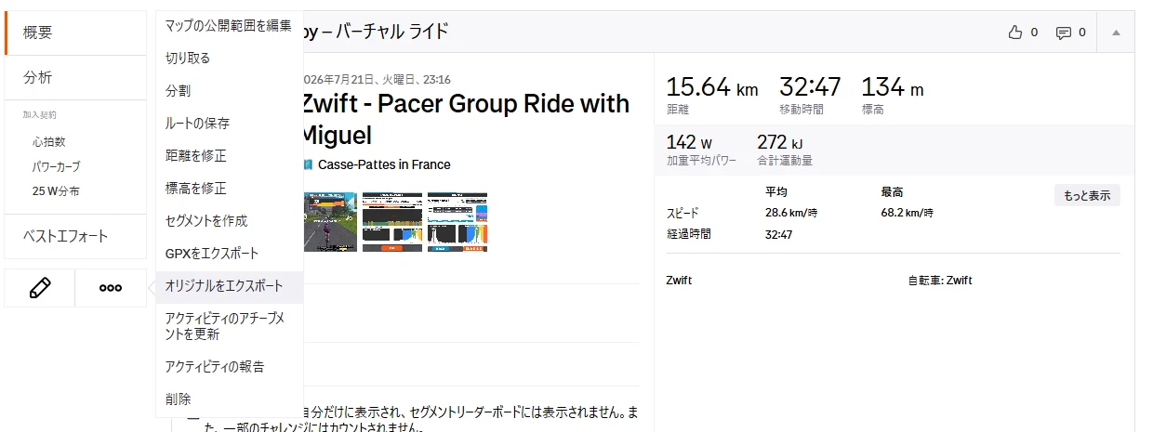This screenshot has width=1153, height=432.
Task: Click the kudos thumbs-up icon
Action: (1015, 33)
